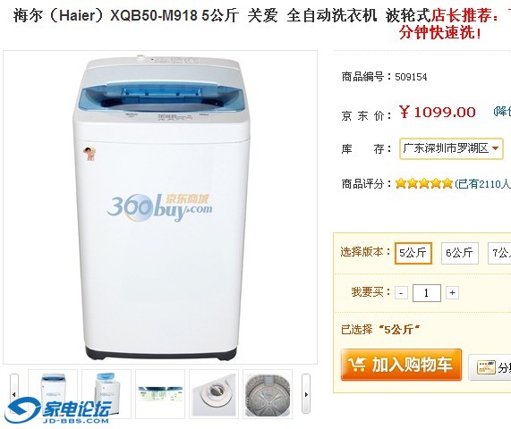Click the shopping cart icon on add-to-cart button

point(356,365)
